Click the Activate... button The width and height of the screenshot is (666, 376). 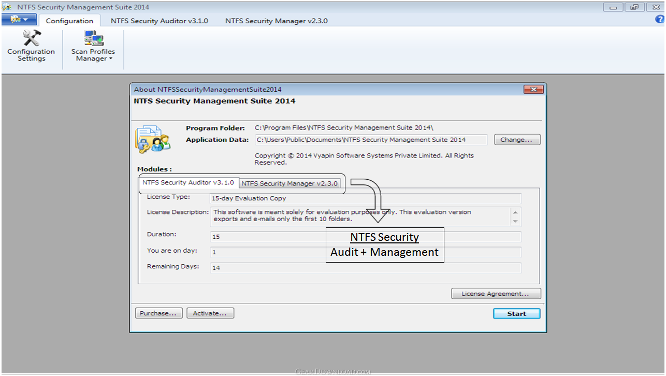[x=210, y=313]
